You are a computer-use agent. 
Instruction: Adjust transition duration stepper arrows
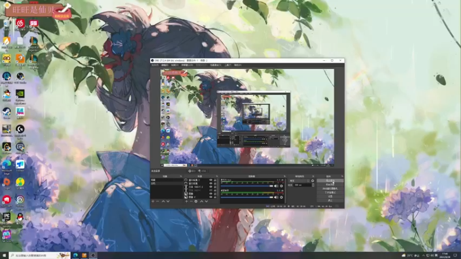(313, 185)
